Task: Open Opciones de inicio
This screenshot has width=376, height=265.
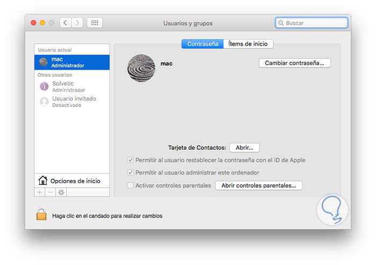Action: pos(72,180)
